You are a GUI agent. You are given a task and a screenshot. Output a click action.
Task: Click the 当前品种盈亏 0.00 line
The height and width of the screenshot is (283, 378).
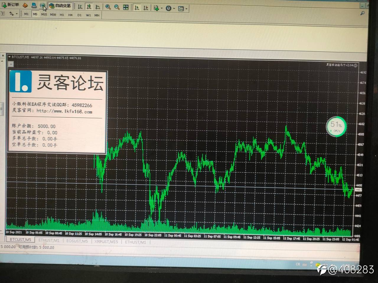34,132
